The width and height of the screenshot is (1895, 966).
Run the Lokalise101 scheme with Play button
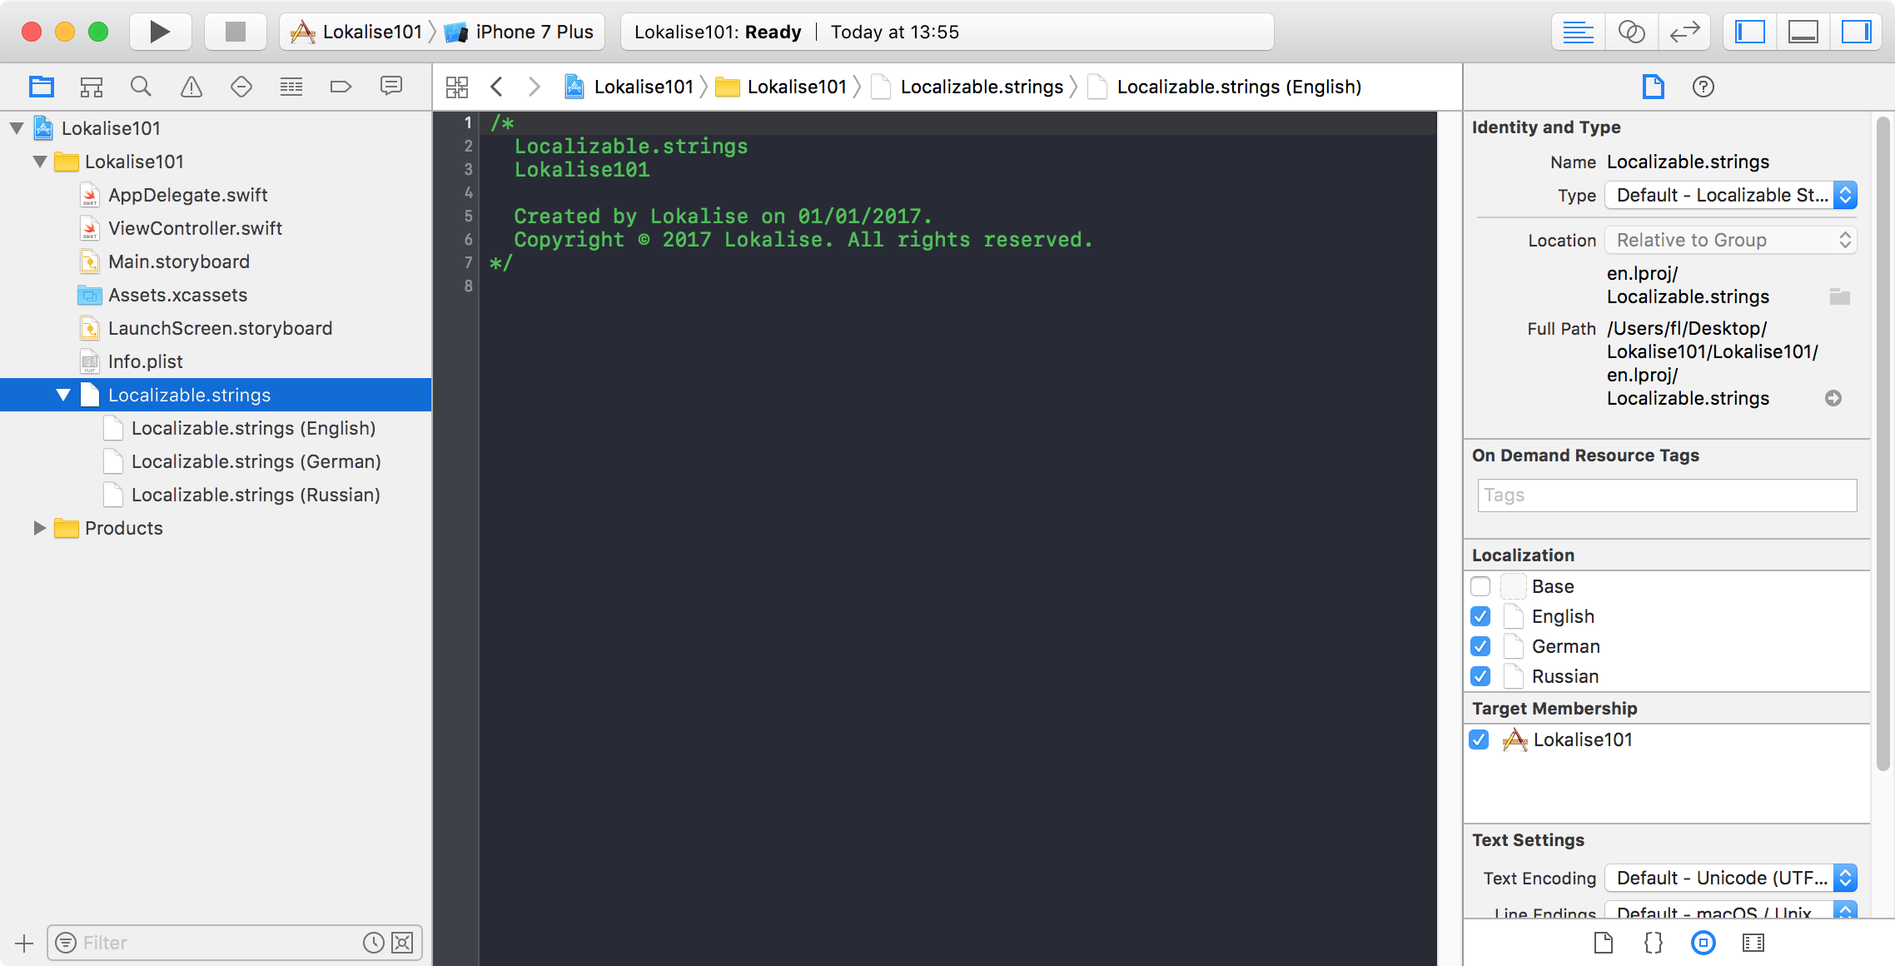(x=160, y=32)
